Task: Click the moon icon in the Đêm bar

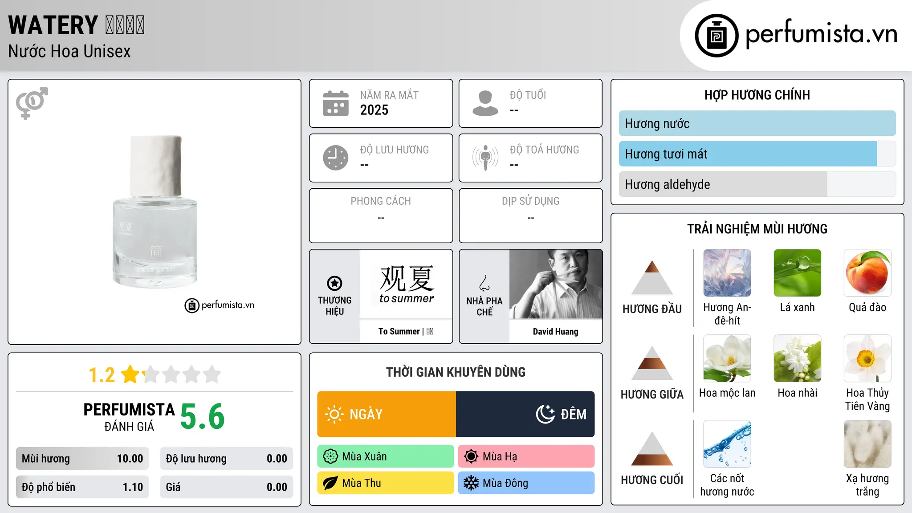Action: [546, 414]
